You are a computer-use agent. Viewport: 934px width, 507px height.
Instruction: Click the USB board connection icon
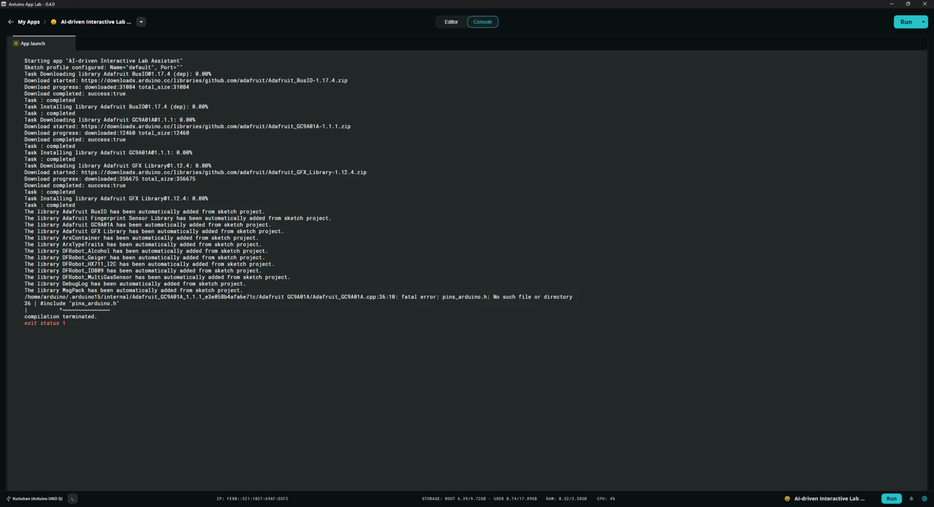(8, 499)
